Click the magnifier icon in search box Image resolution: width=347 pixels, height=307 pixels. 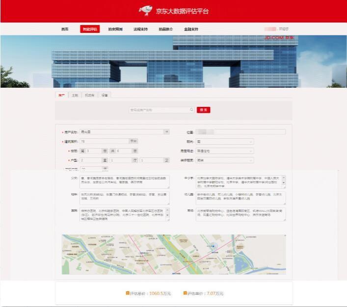pyautogui.click(x=191, y=110)
